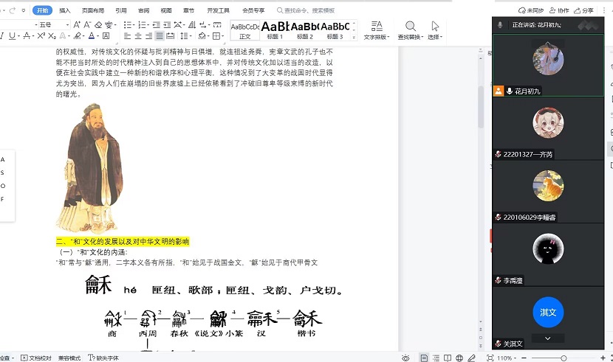The height and width of the screenshot is (362, 613).
Task: Click the 协作 collaborate button
Action: (560, 10)
